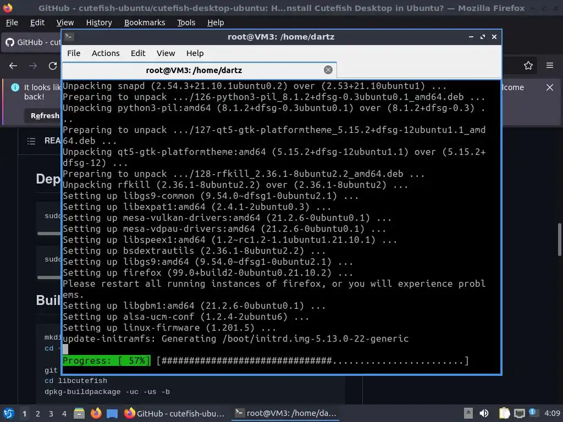Open the terminal Actions menu
Image resolution: width=563 pixels, height=422 pixels.
pyautogui.click(x=106, y=53)
